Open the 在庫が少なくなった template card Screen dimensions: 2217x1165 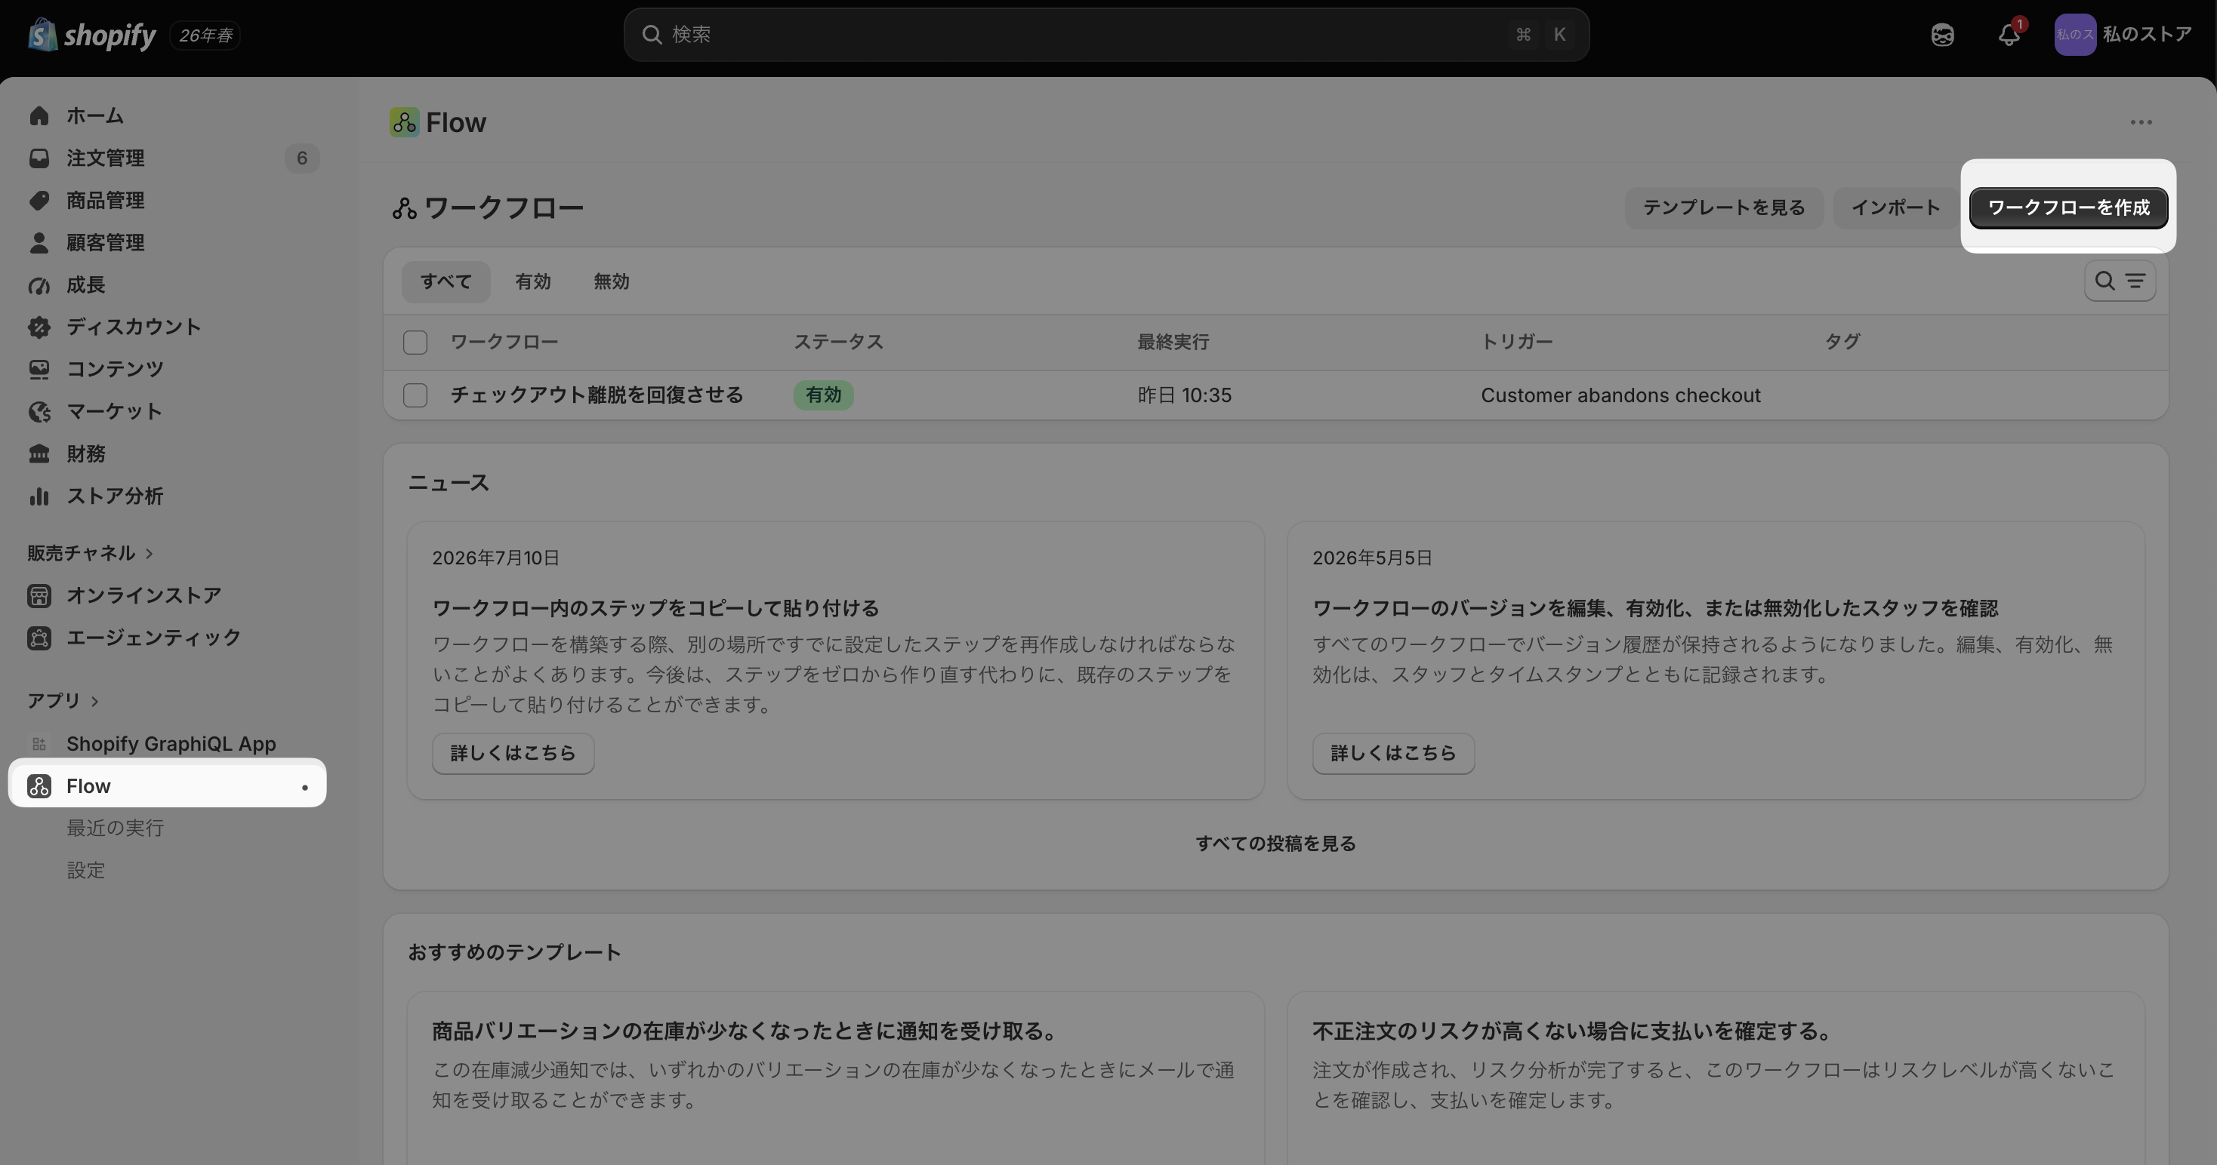coord(835,1077)
